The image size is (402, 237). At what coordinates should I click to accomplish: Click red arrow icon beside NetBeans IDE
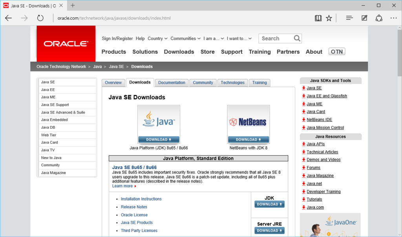(x=303, y=120)
